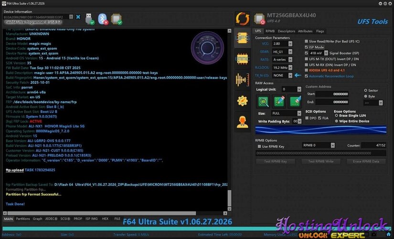Image resolution: width=394 pixels, height=239 pixels.
Task: Open the eMMC chip sidebar icon
Action: pos(243,59)
